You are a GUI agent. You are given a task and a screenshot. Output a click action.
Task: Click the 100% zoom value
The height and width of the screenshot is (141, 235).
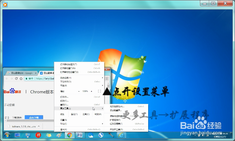click(x=85, y=91)
